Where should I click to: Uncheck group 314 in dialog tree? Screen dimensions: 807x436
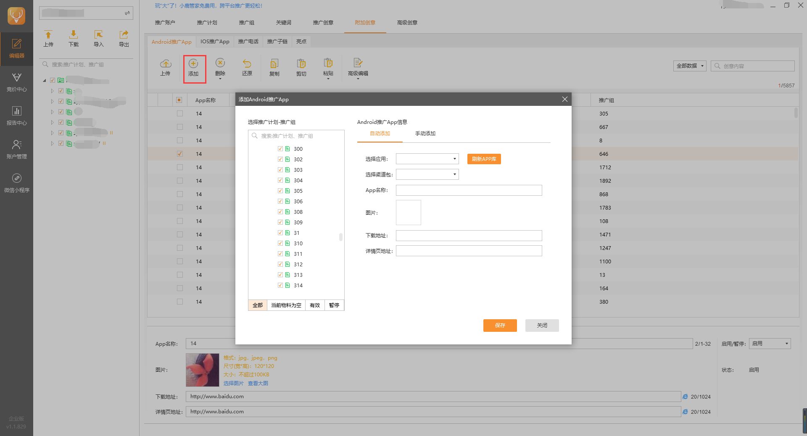[x=280, y=285]
